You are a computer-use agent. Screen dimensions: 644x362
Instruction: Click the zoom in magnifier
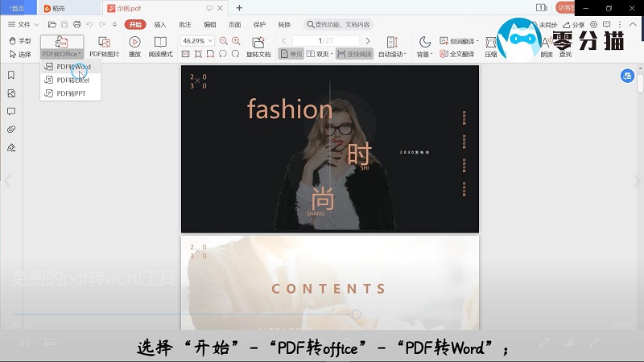click(x=236, y=41)
